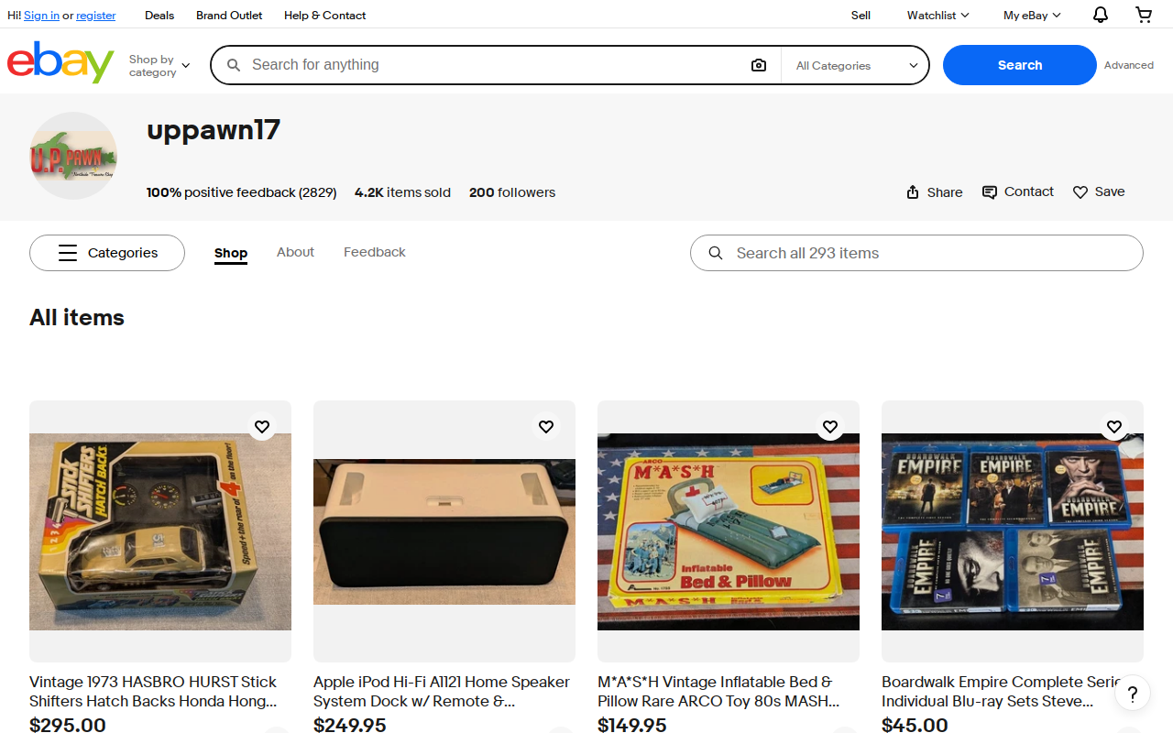Click the $45.00 price
This screenshot has width=1173, height=733.
point(915,725)
